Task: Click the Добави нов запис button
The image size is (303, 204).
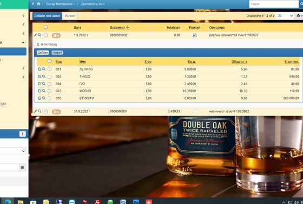Action: (x=47, y=16)
